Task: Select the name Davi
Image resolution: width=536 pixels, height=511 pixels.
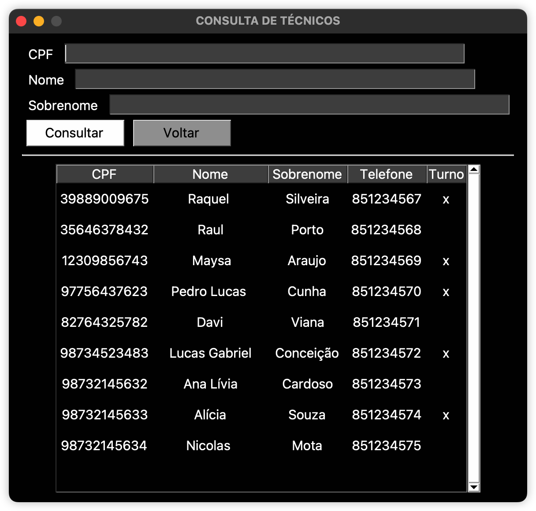Action: (x=210, y=322)
